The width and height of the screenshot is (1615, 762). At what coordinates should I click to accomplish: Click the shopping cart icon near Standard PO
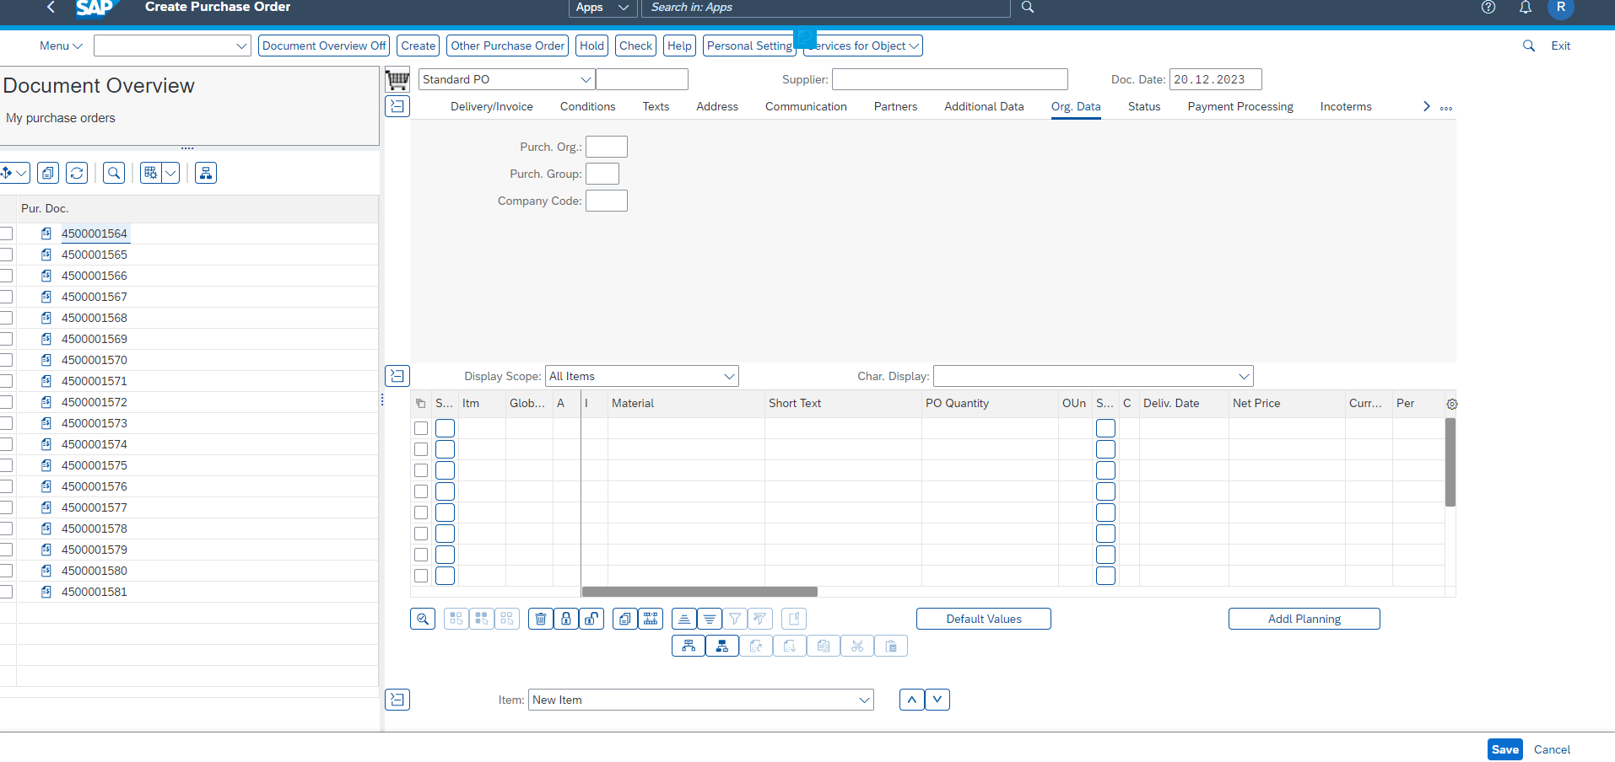(x=397, y=78)
